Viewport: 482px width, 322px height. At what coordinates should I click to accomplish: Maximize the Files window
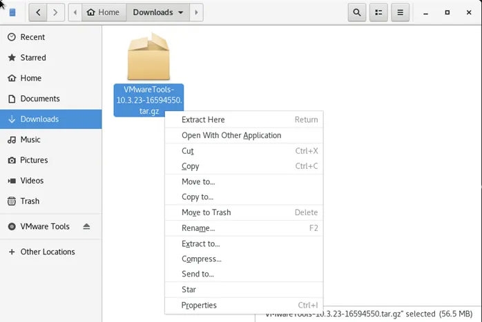pyautogui.click(x=447, y=12)
